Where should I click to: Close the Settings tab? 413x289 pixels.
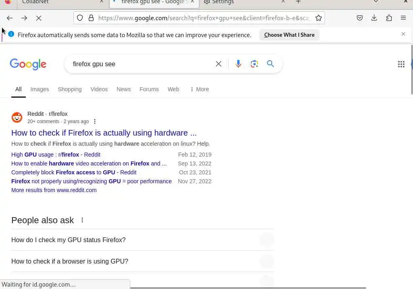pyautogui.click(x=283, y=2)
